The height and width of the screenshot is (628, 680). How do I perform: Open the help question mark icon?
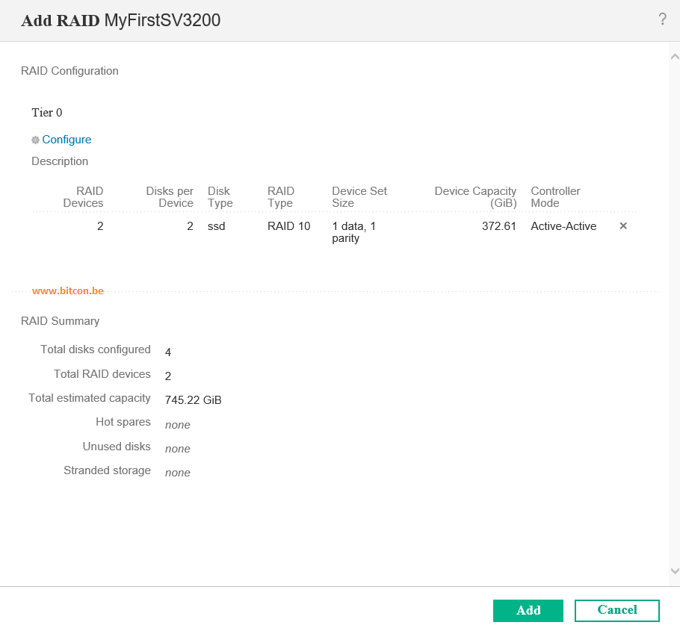pyautogui.click(x=662, y=19)
